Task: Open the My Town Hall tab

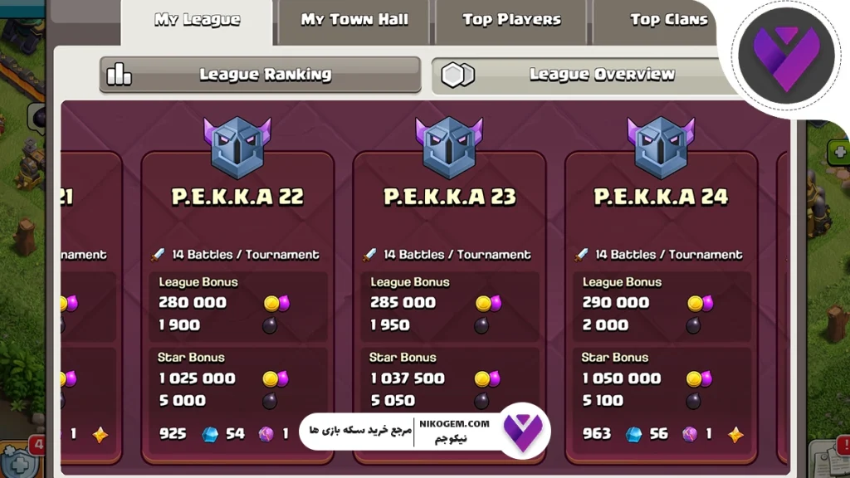Action: [354, 21]
